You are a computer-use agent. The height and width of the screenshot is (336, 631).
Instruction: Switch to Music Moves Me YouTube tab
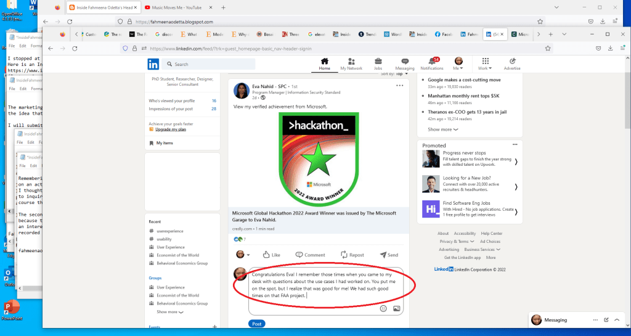tap(178, 7)
